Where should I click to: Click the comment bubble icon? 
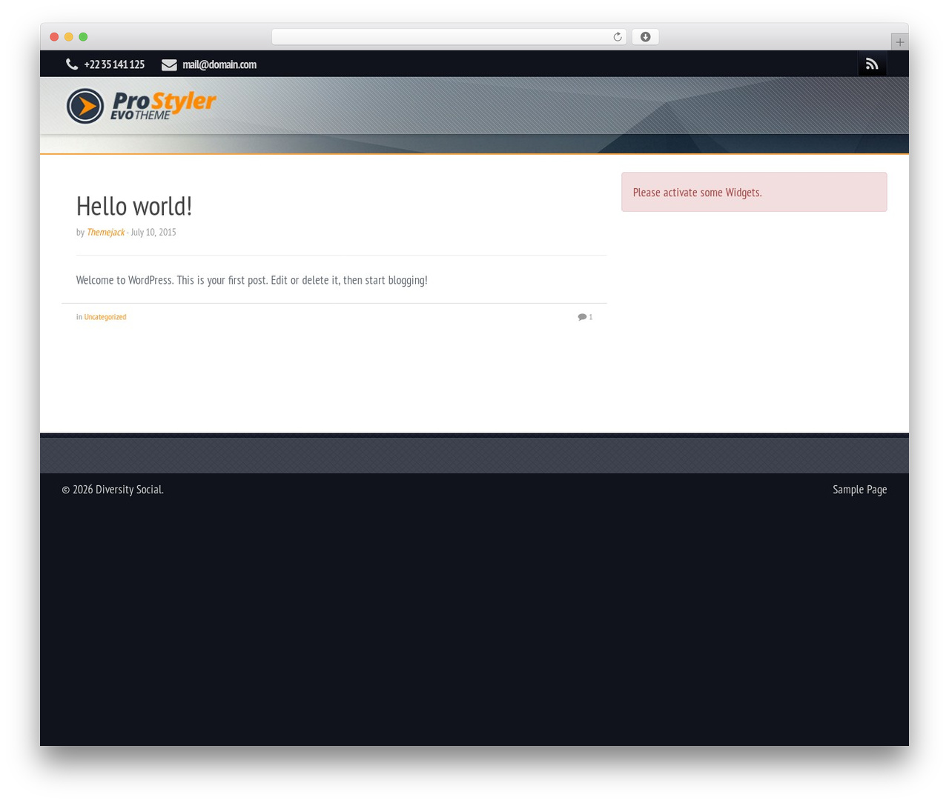pyautogui.click(x=582, y=317)
